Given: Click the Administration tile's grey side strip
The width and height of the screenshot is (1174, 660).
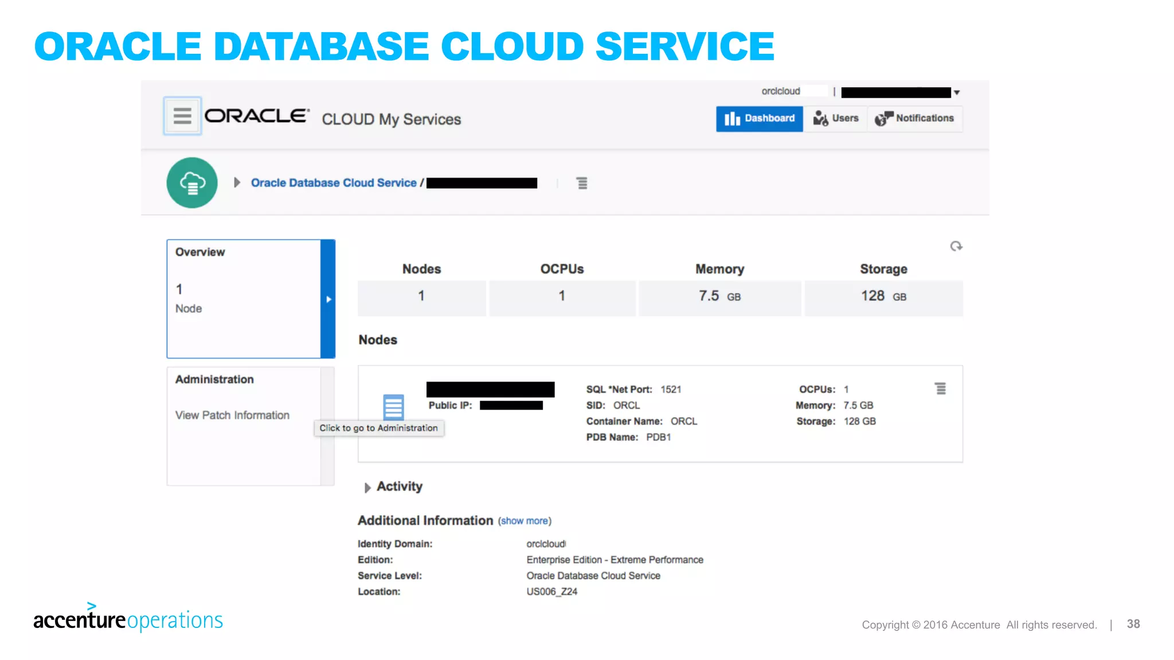Looking at the screenshot, I should tap(327, 426).
